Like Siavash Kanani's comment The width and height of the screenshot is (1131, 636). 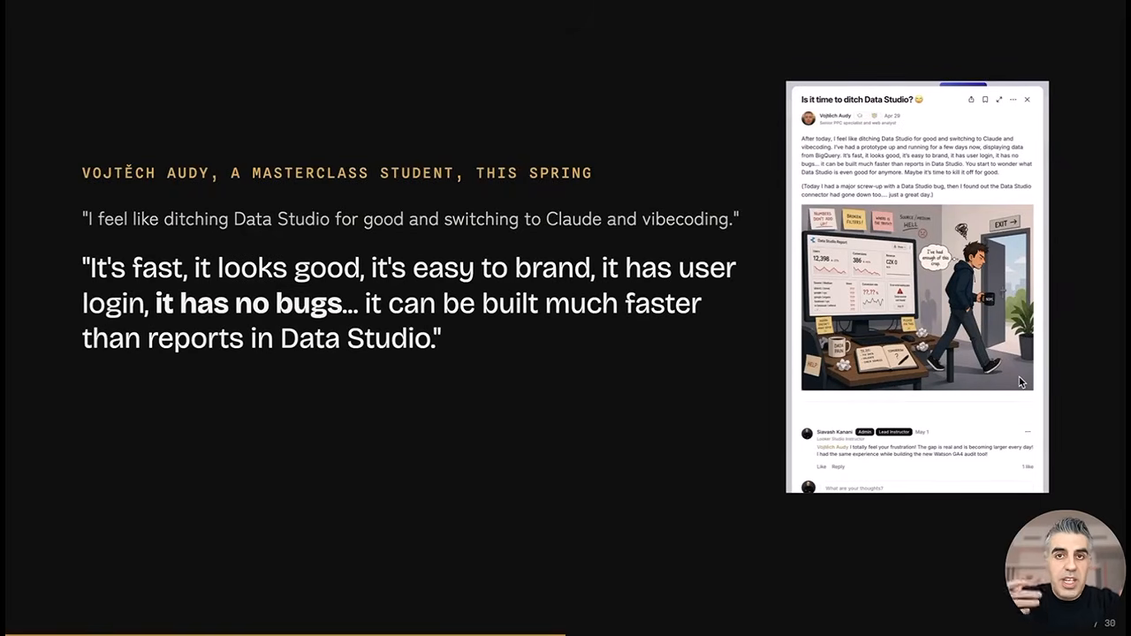click(x=822, y=466)
